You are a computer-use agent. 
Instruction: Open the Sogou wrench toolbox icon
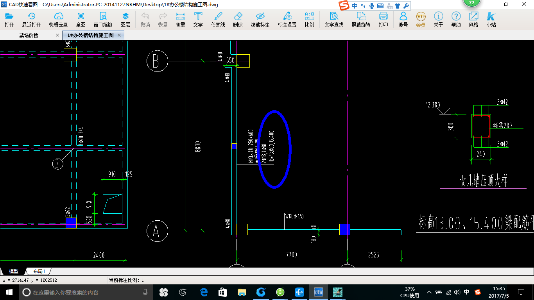pos(406,6)
